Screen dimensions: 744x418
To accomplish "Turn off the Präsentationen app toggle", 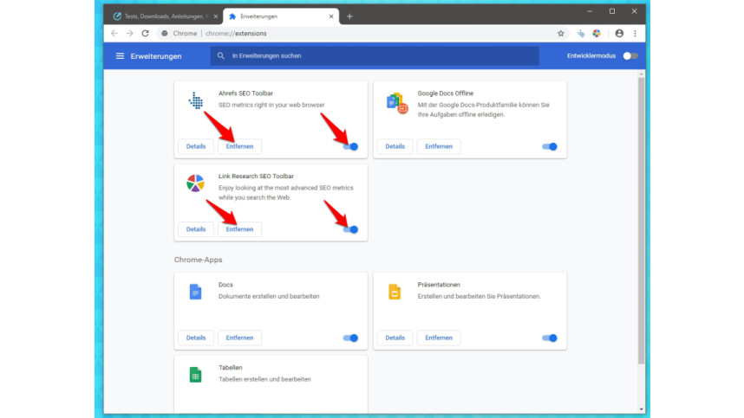I will [x=550, y=338].
